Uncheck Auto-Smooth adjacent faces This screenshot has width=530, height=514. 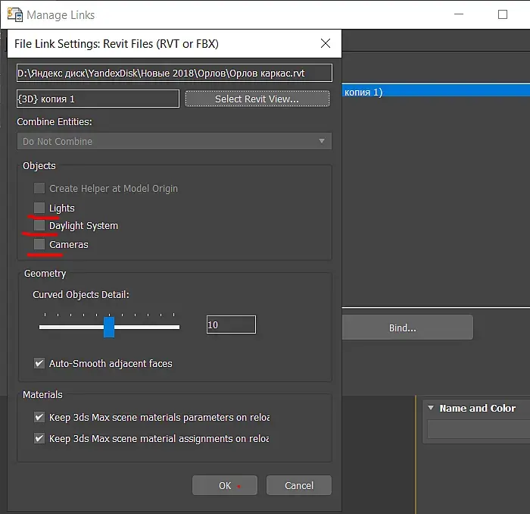coord(39,363)
